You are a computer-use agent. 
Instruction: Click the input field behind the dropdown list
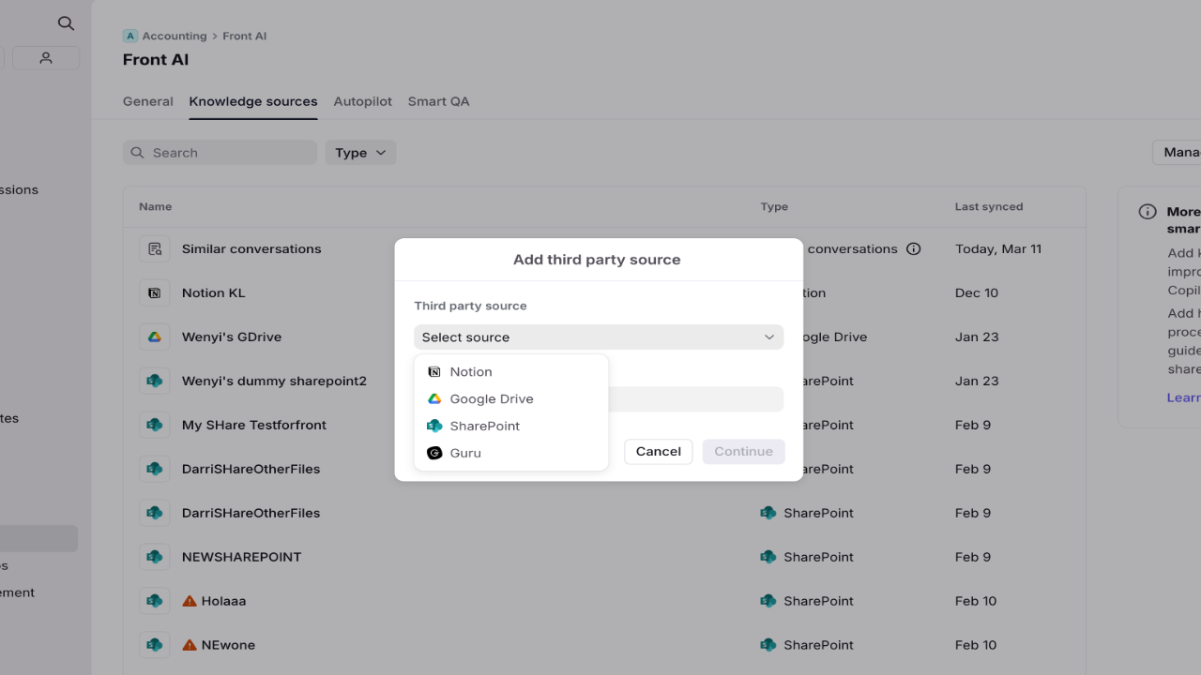pos(695,399)
